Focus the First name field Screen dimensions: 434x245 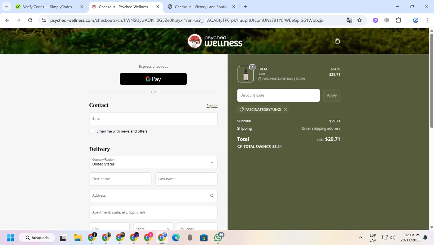click(x=120, y=179)
